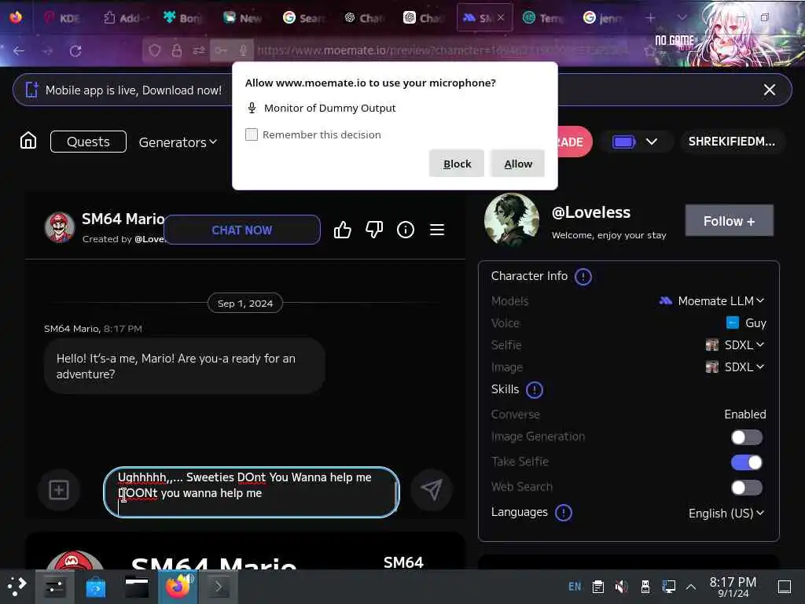Open a new browser tab
805x604 pixels.
pyautogui.click(x=650, y=18)
